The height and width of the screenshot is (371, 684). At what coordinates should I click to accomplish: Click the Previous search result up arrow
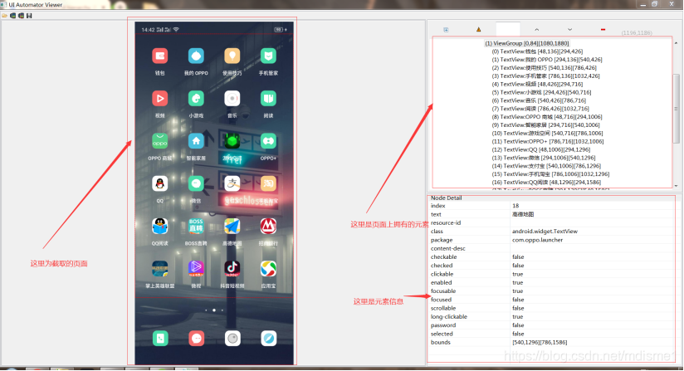(536, 30)
